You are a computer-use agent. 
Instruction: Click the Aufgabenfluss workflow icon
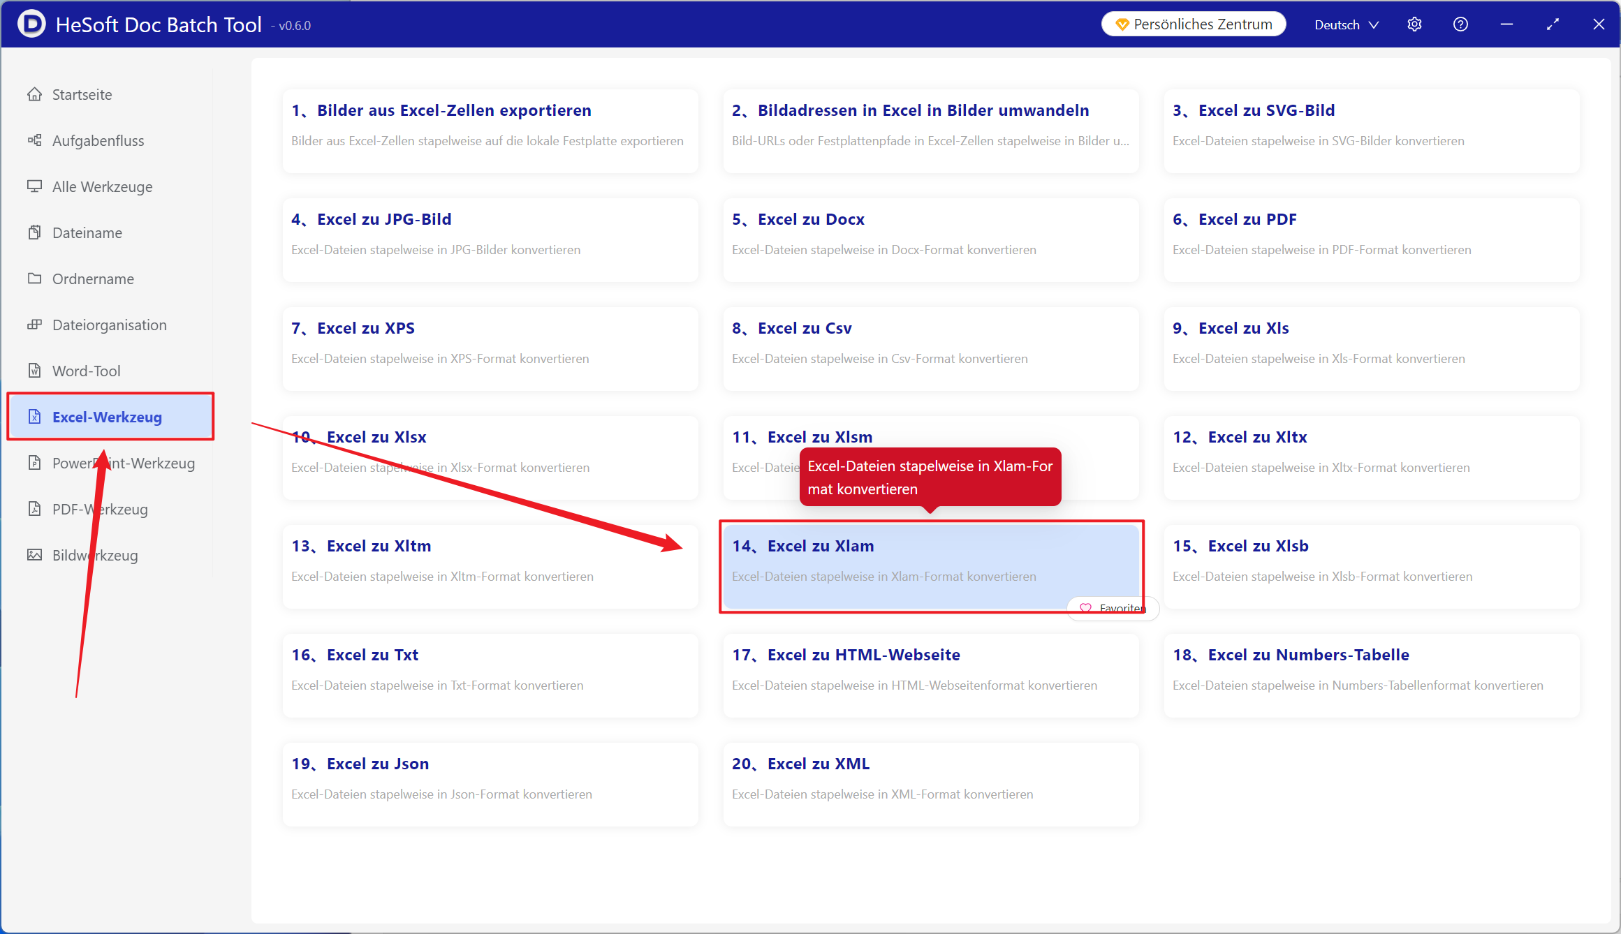(x=34, y=140)
